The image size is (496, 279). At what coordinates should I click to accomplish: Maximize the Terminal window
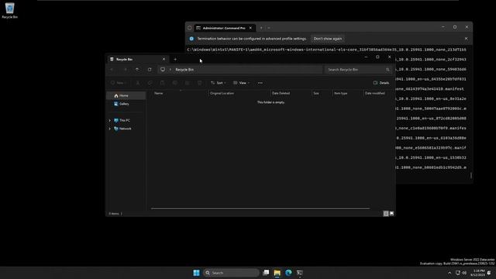click(455, 27)
